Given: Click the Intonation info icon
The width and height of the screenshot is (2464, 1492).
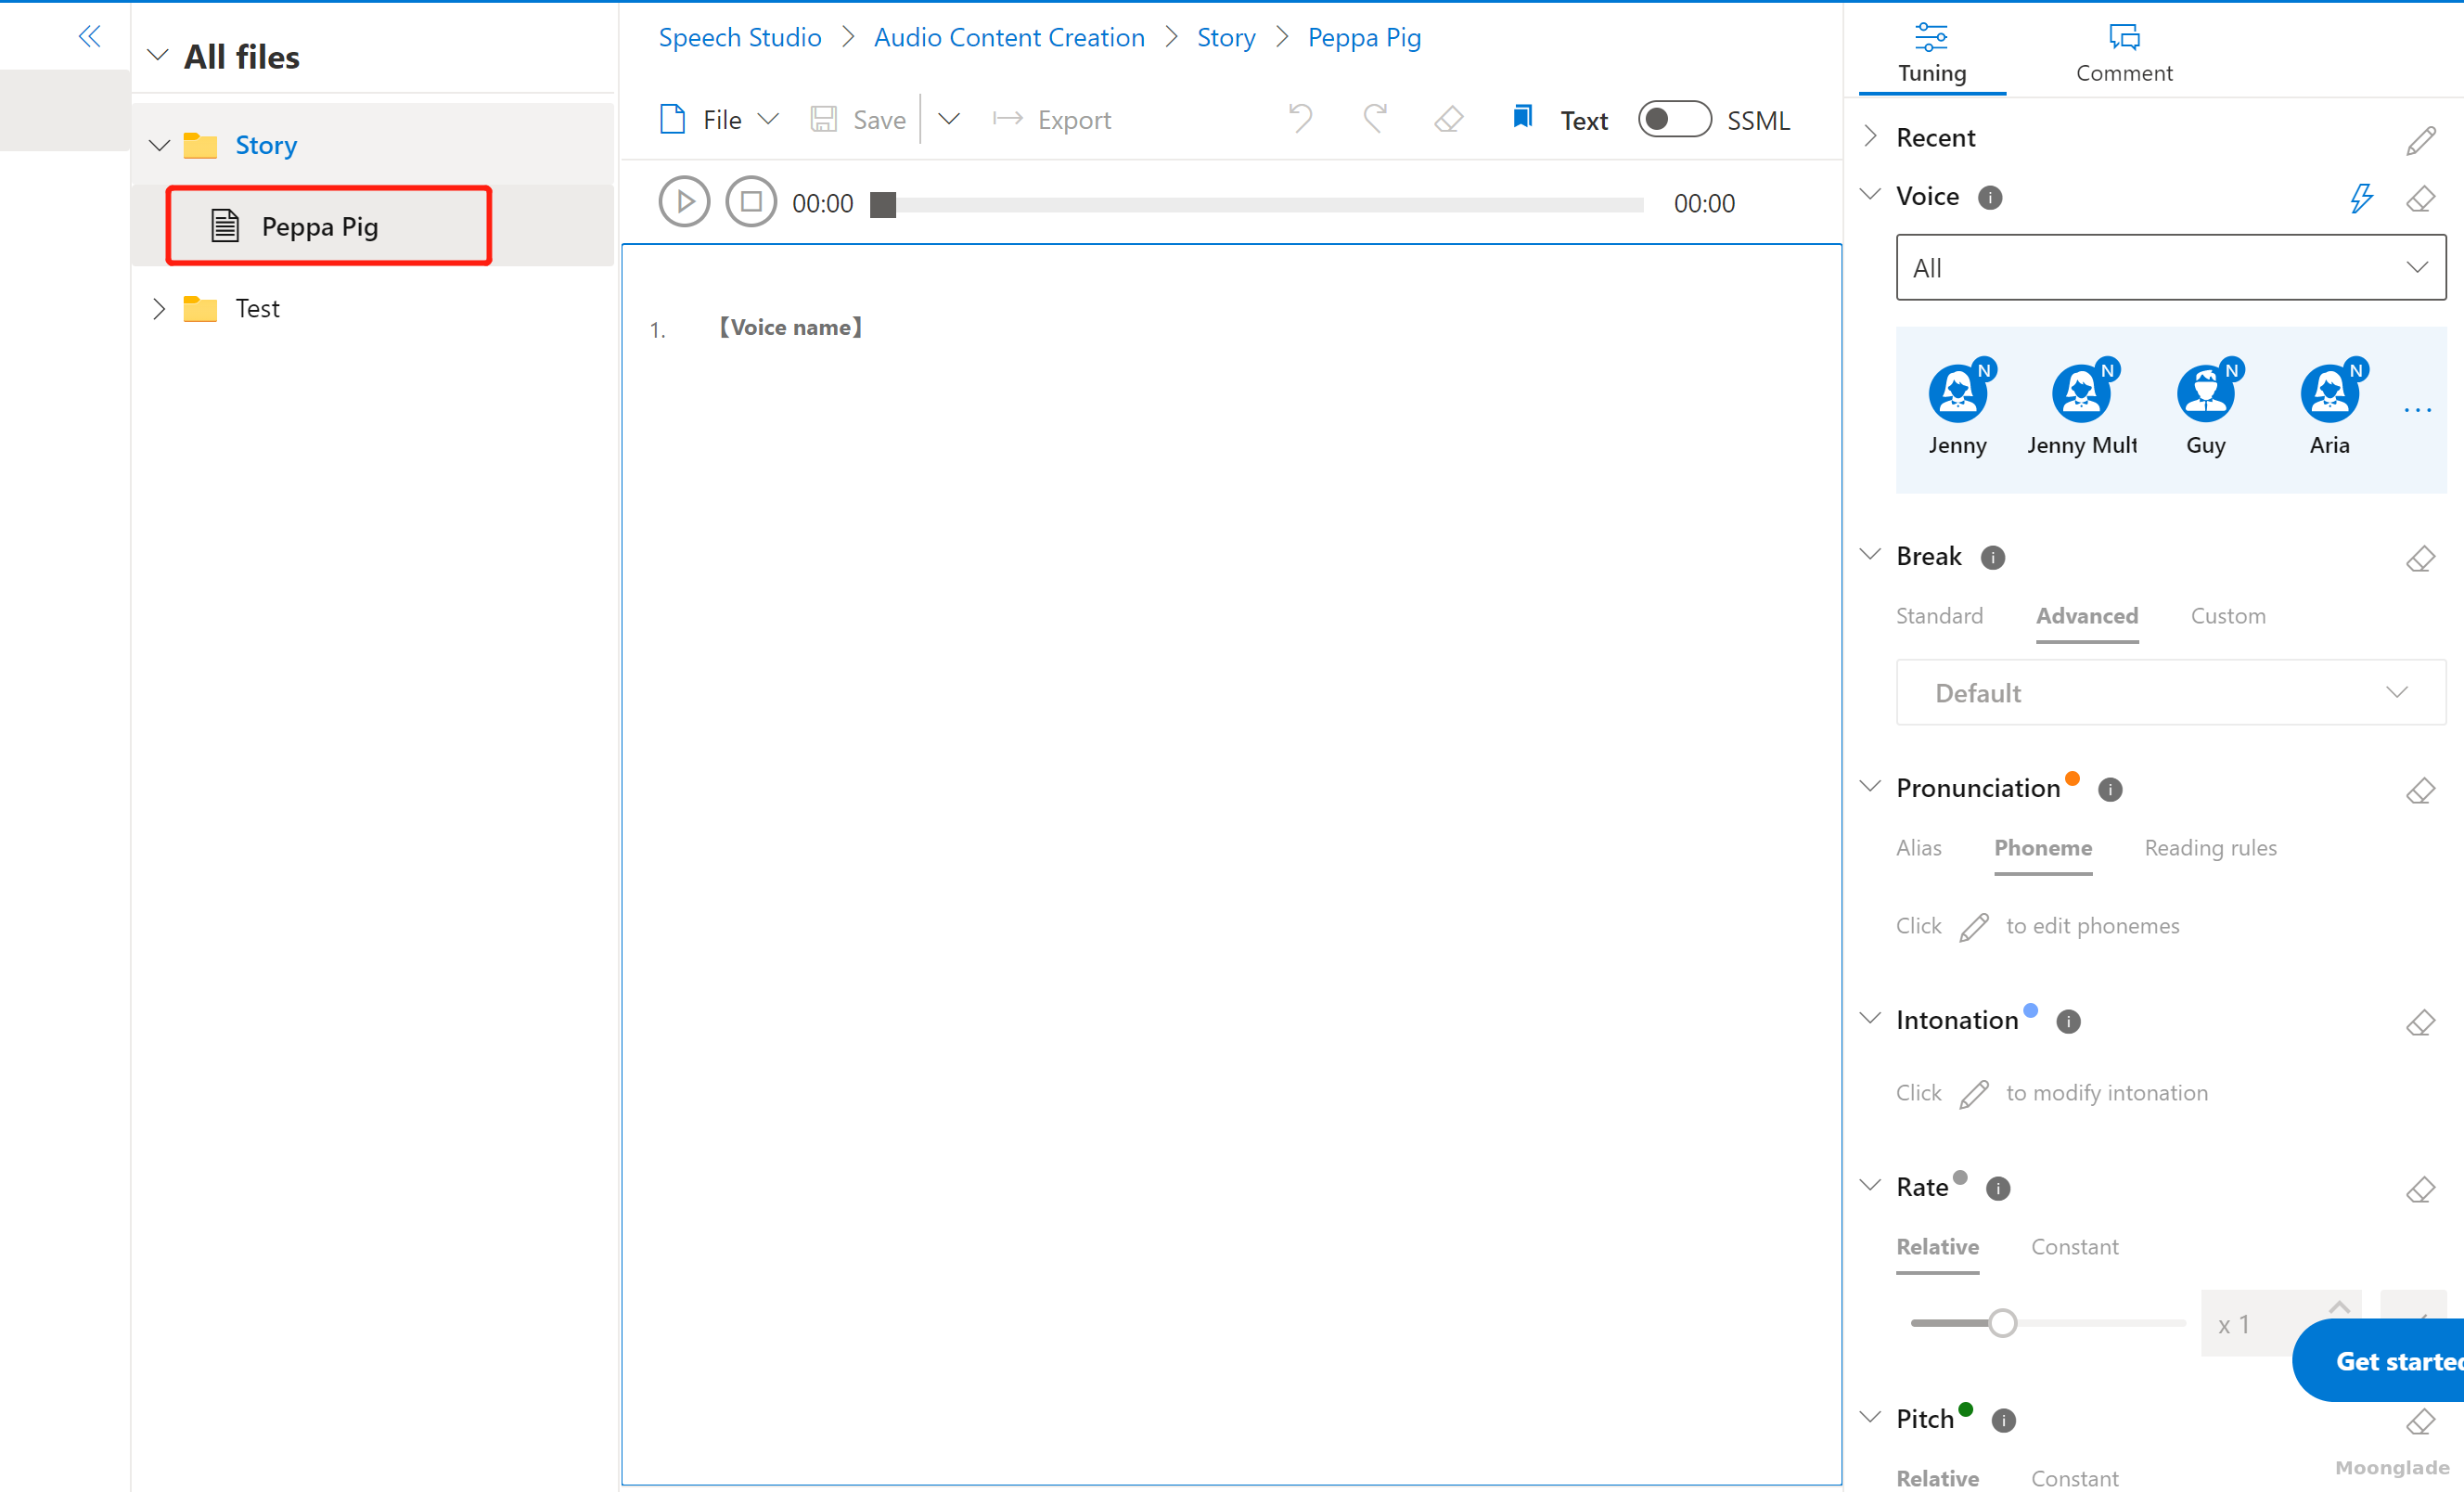Looking at the screenshot, I should (2068, 1021).
